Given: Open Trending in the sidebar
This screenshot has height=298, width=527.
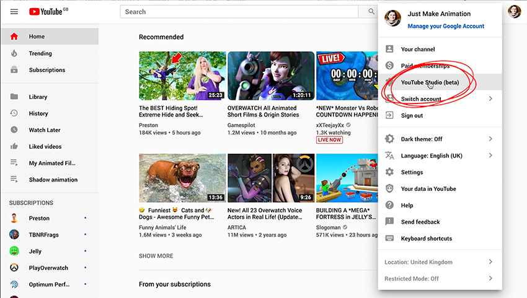Looking at the screenshot, I should 50,53.
